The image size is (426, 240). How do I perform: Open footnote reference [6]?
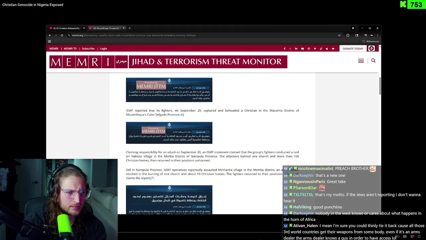pos(182,115)
